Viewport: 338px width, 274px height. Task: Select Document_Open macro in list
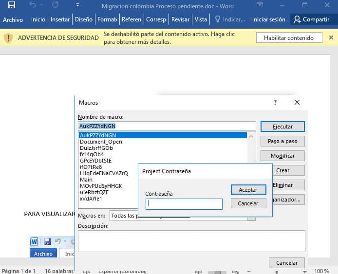(101, 142)
